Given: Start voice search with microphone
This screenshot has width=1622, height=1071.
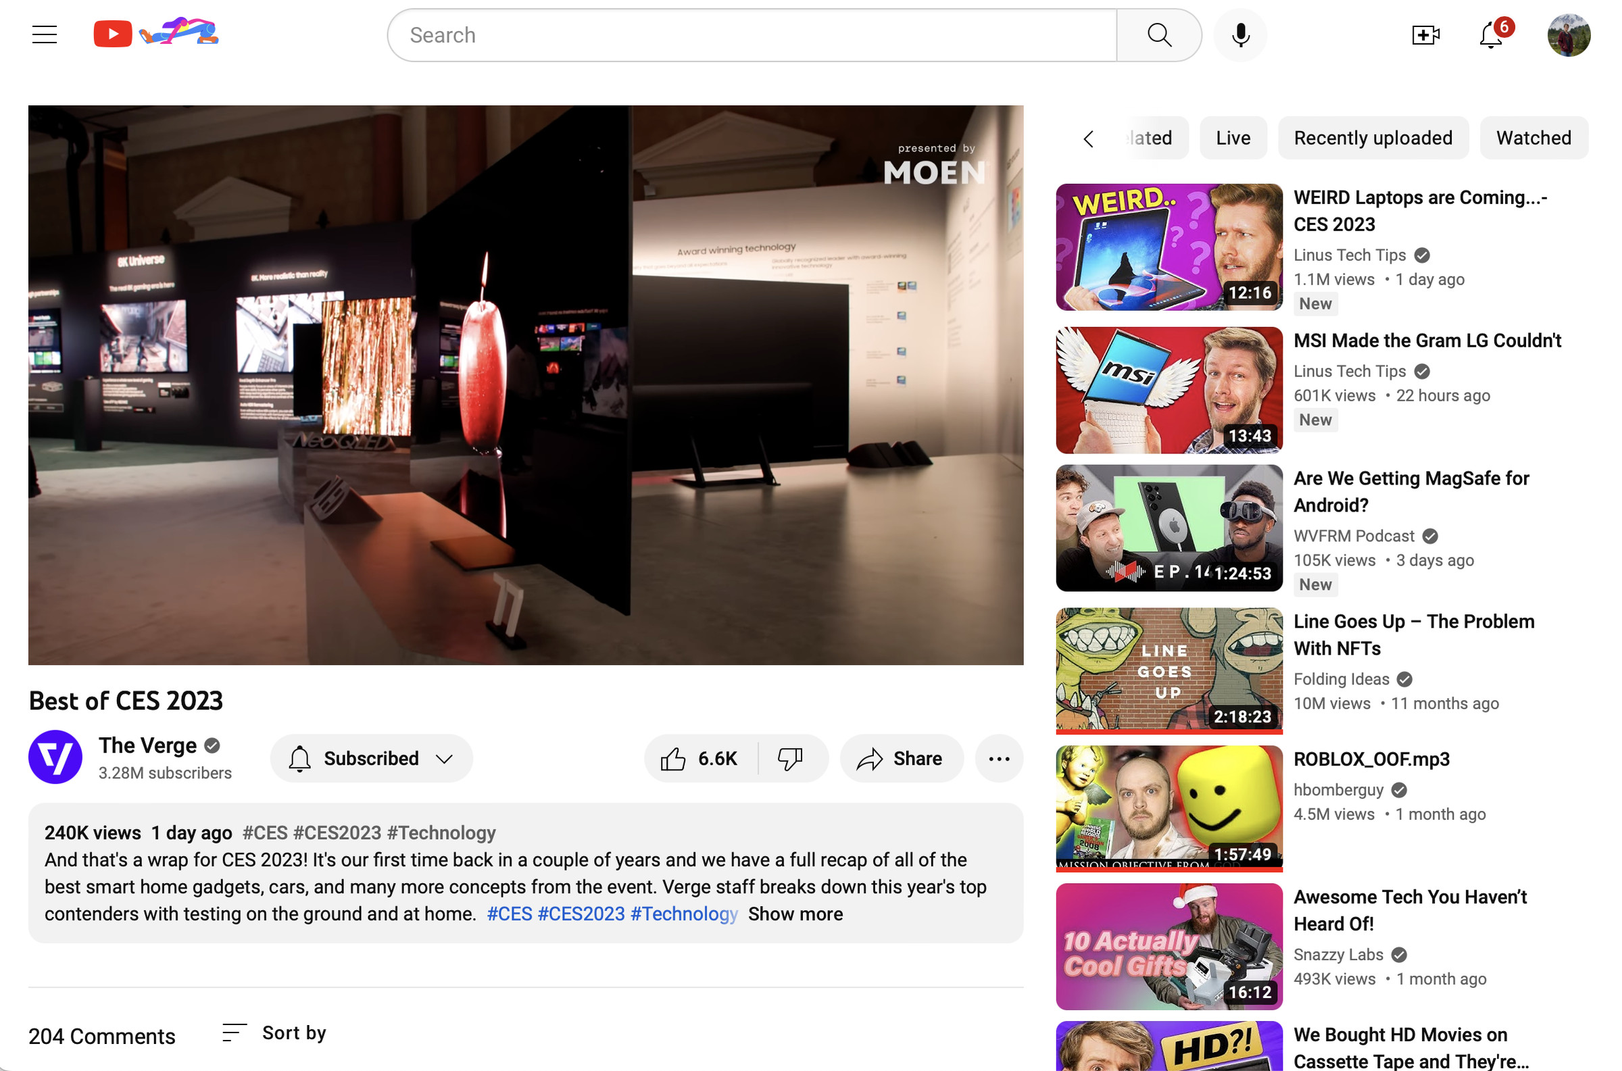Looking at the screenshot, I should [x=1240, y=35].
